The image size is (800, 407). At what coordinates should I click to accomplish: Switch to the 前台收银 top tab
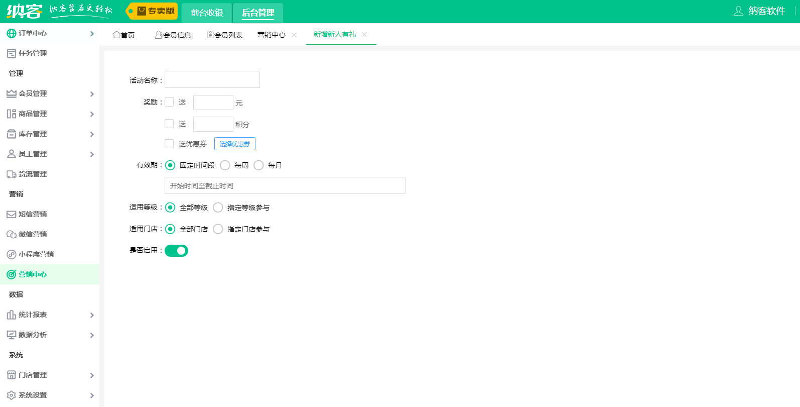click(x=207, y=13)
